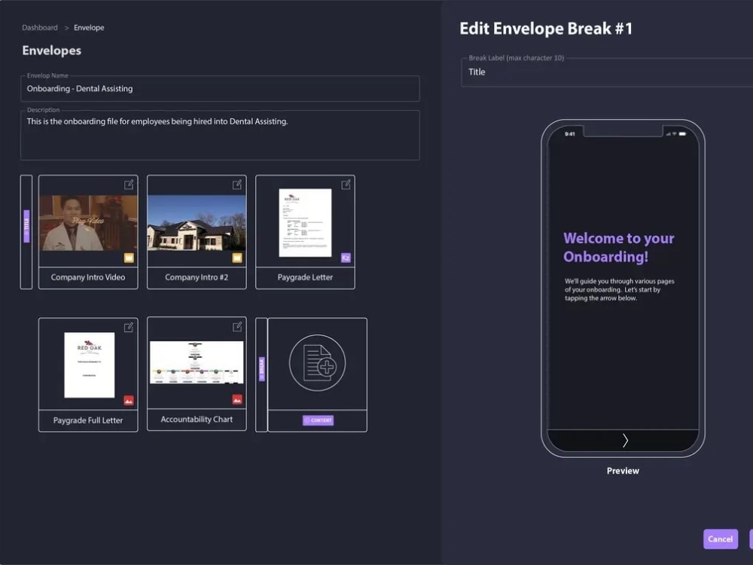Select the purple TITLE break marker
Image resolution: width=753 pixels, height=565 pixels.
tap(26, 226)
